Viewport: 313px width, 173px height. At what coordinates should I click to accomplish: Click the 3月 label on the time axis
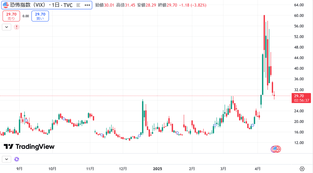tap(223, 169)
